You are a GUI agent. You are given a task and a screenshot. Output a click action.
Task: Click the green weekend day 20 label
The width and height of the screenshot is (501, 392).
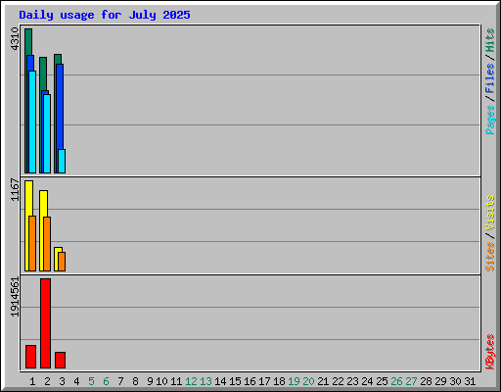pos(308,381)
